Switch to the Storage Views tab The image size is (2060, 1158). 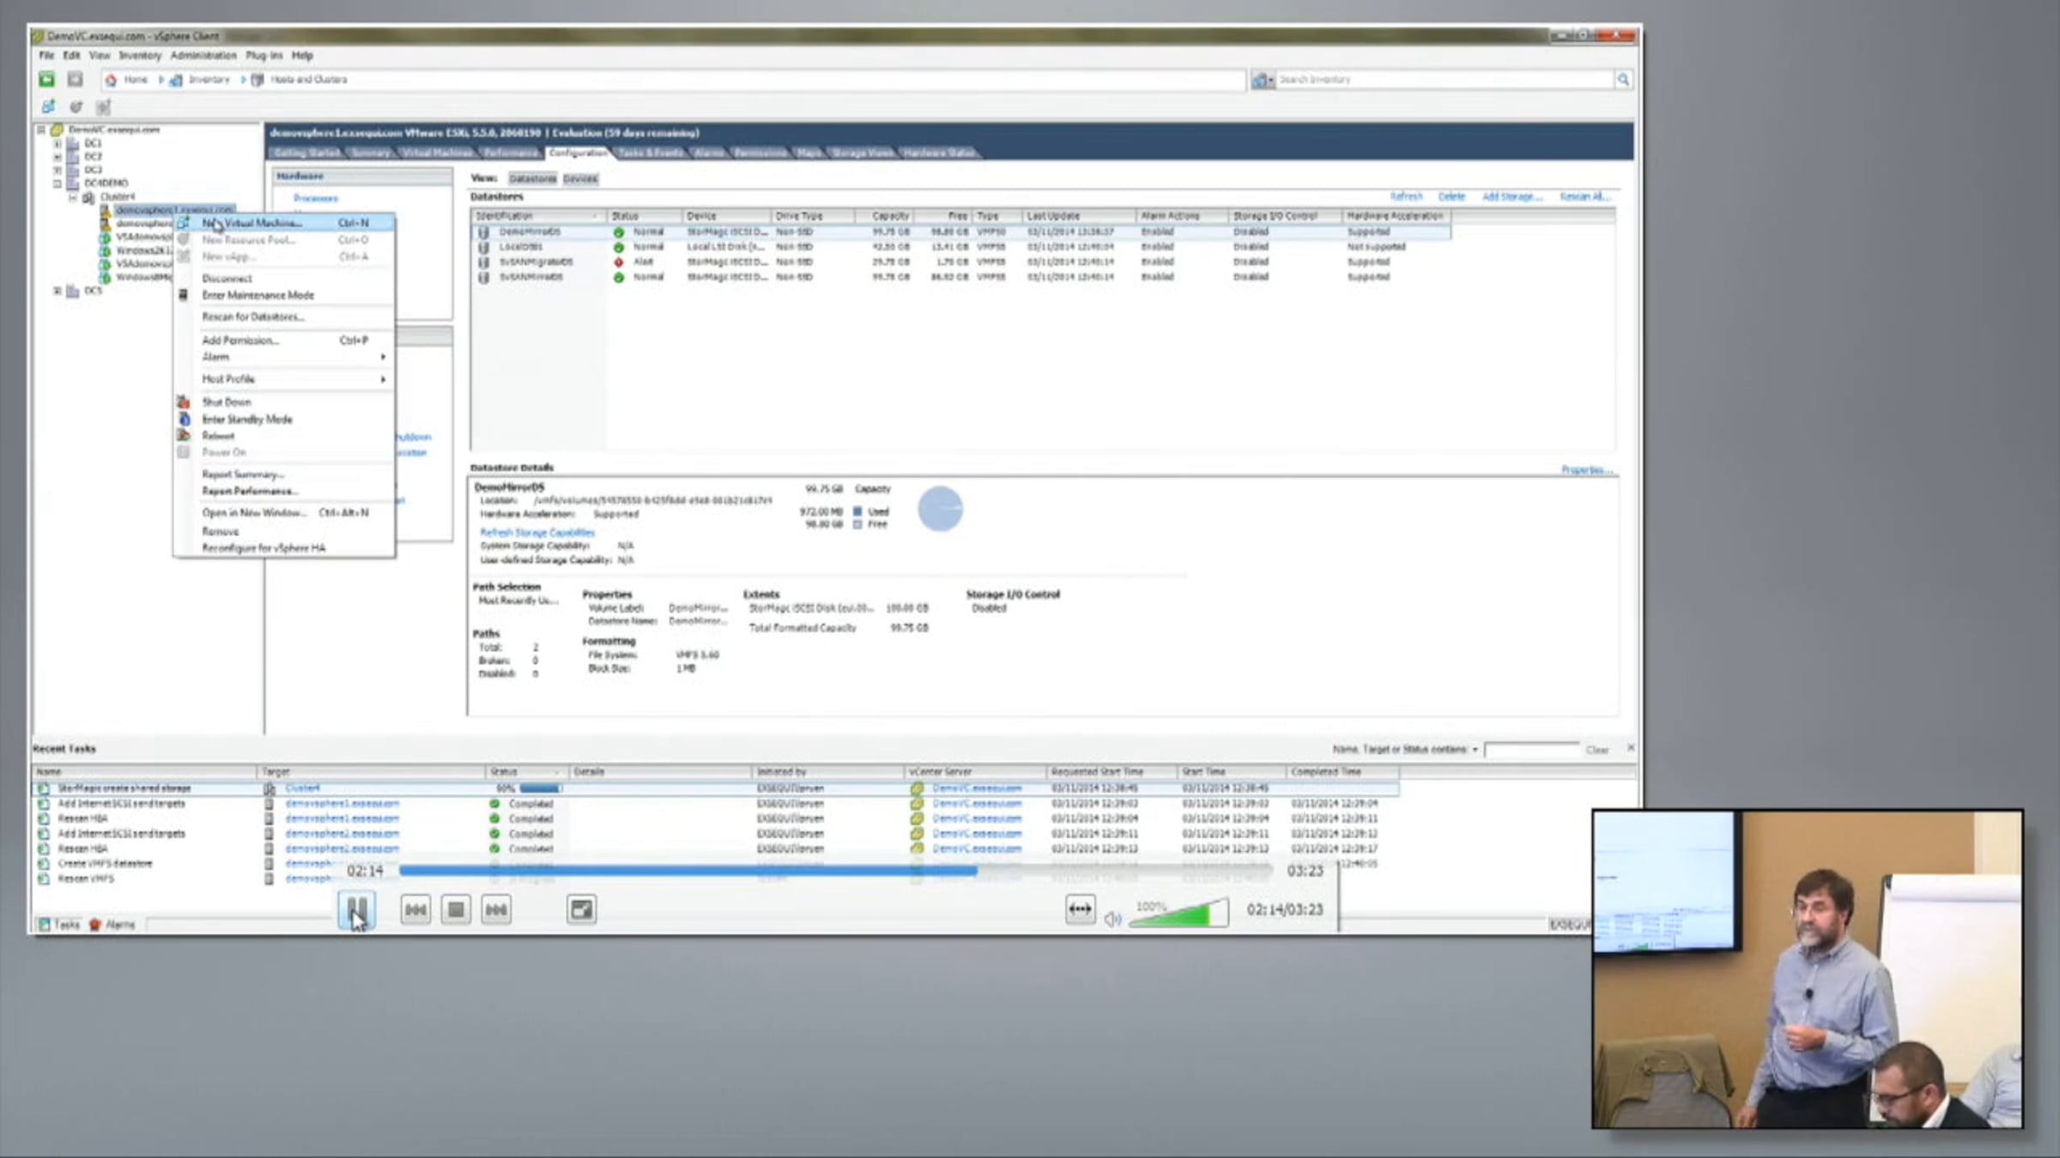click(863, 154)
